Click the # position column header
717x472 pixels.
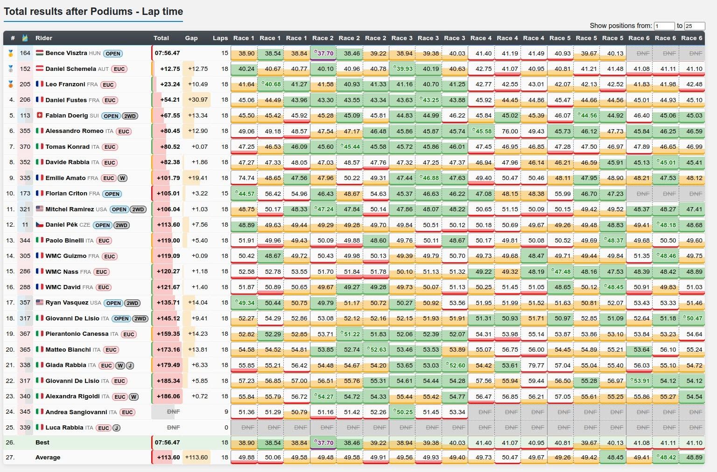click(x=13, y=38)
